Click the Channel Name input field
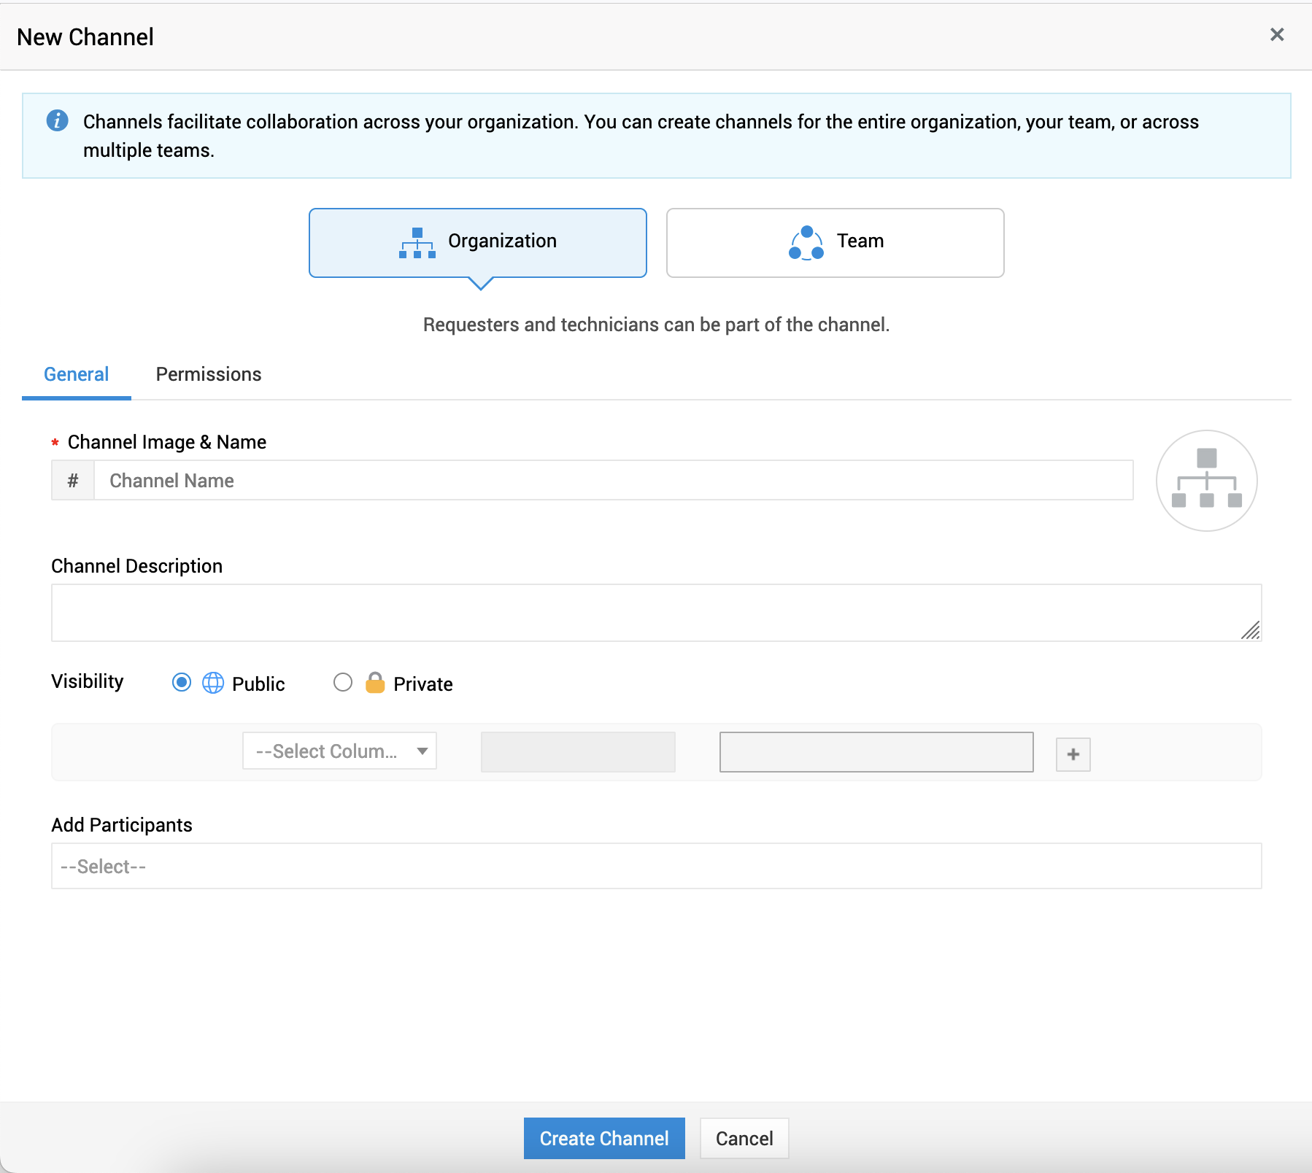Viewport: 1312px width, 1173px height. point(614,480)
